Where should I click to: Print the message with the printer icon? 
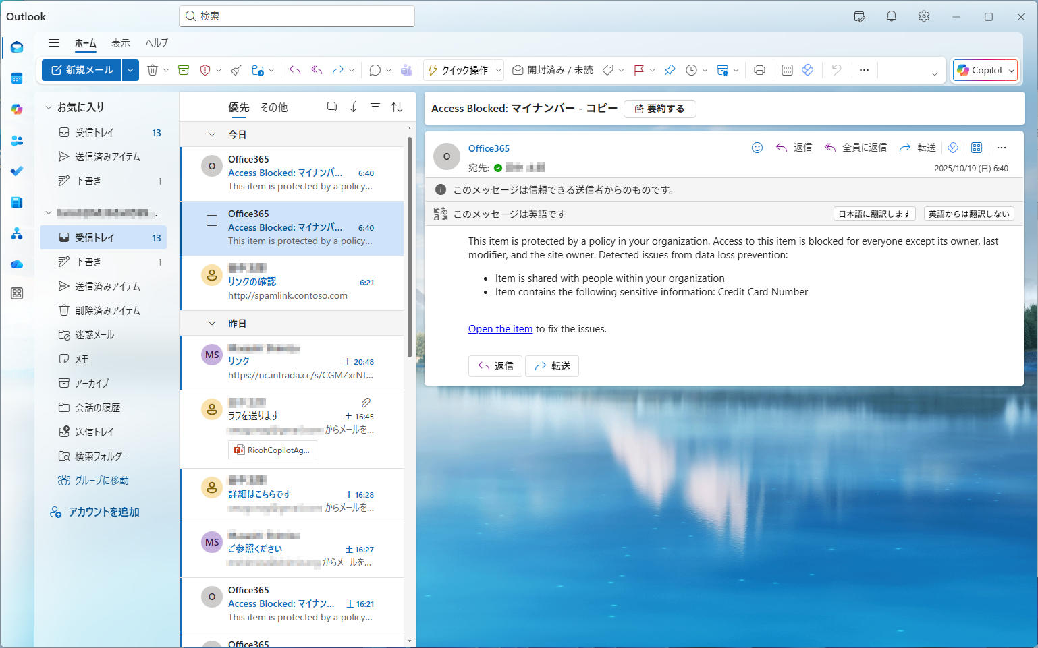[x=759, y=69]
